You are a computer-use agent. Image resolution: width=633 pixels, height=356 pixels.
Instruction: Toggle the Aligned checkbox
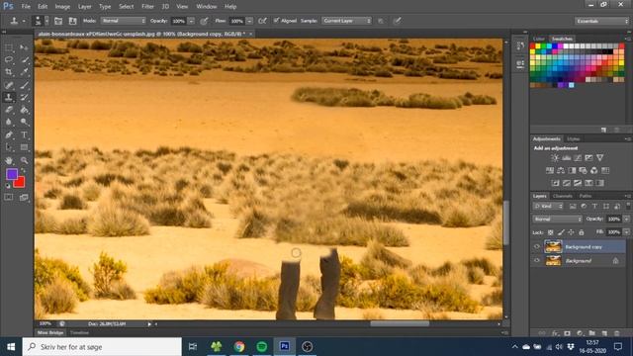276,20
